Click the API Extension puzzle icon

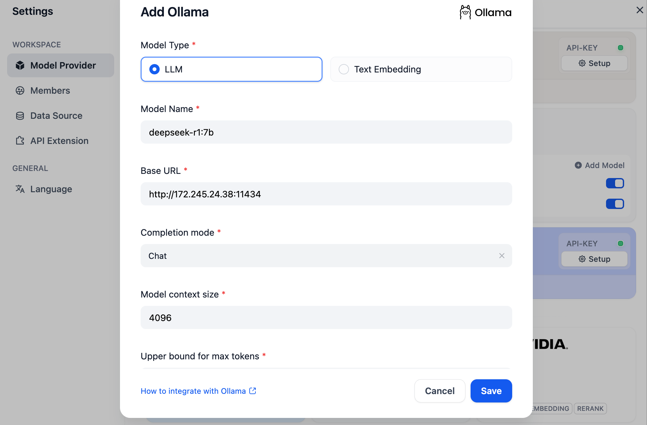click(20, 141)
